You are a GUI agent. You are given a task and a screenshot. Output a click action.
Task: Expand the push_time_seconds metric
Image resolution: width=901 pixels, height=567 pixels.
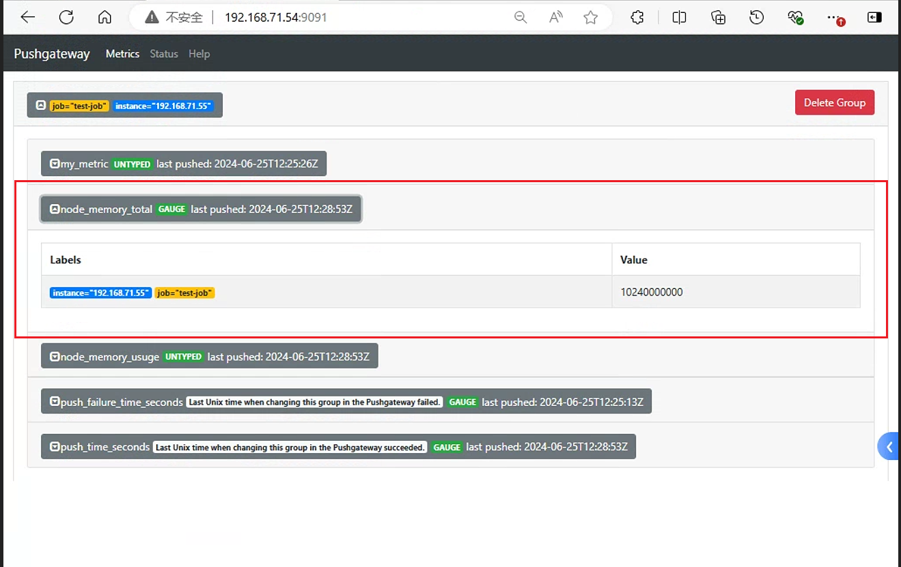click(x=338, y=447)
